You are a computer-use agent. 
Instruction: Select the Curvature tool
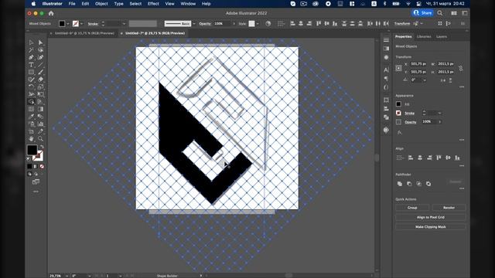tap(40, 57)
